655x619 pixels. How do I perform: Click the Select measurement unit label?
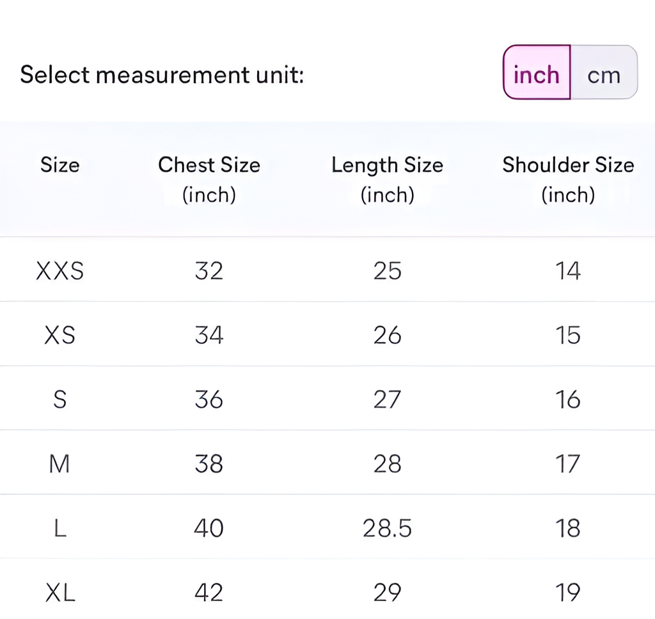(x=161, y=74)
